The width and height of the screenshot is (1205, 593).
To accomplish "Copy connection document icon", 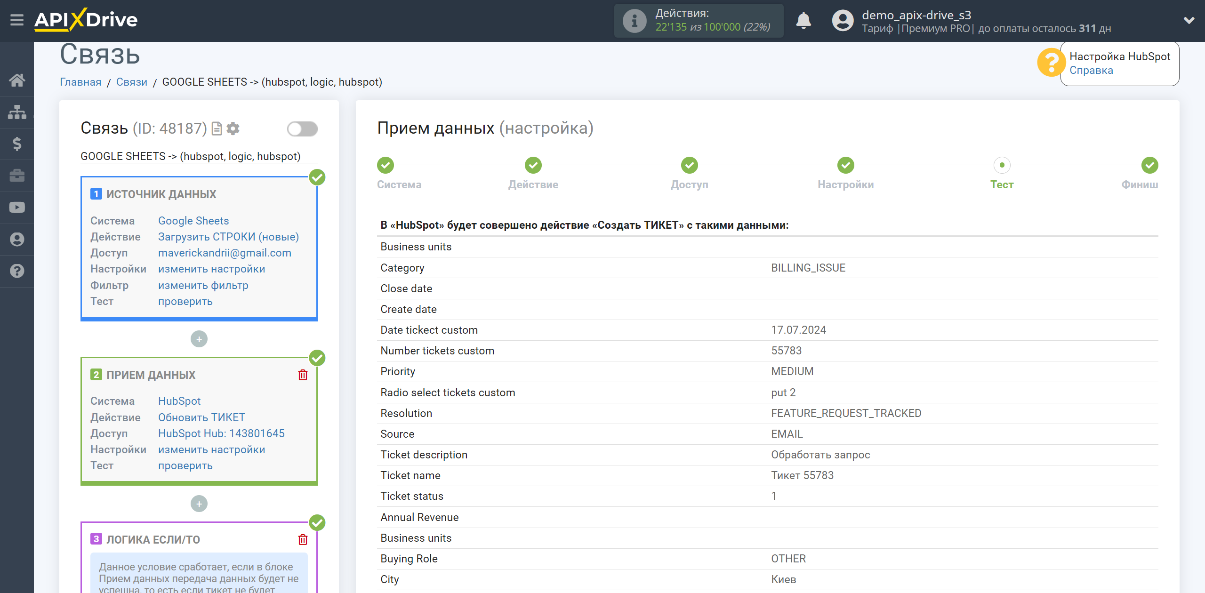I will [217, 128].
